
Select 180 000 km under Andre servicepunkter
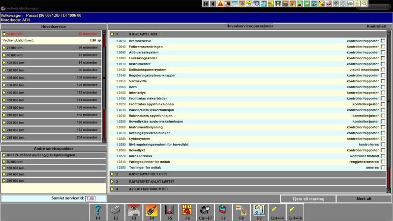click(x=52, y=168)
